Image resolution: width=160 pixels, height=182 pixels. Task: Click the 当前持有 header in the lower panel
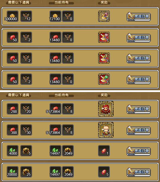pos(62,95)
